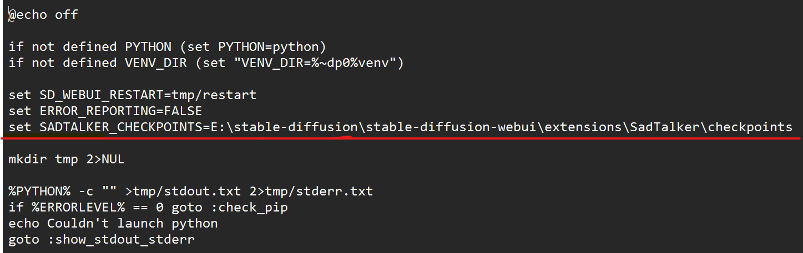This screenshot has width=803, height=253.
Task: Click the '@echo off' line
Action: pyautogui.click(x=43, y=15)
